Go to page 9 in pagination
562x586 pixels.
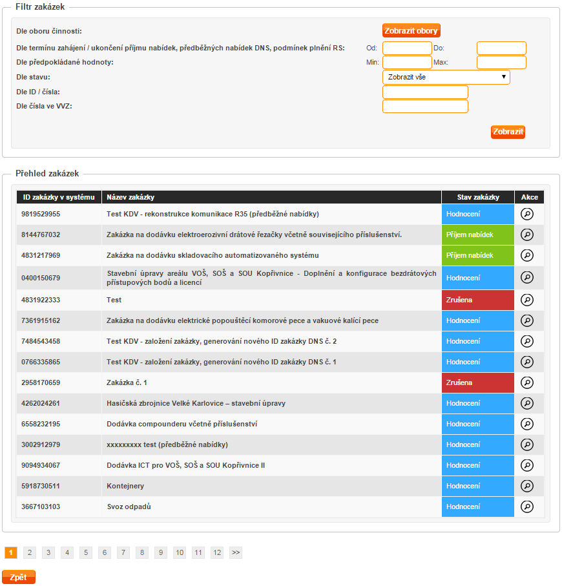(x=161, y=552)
